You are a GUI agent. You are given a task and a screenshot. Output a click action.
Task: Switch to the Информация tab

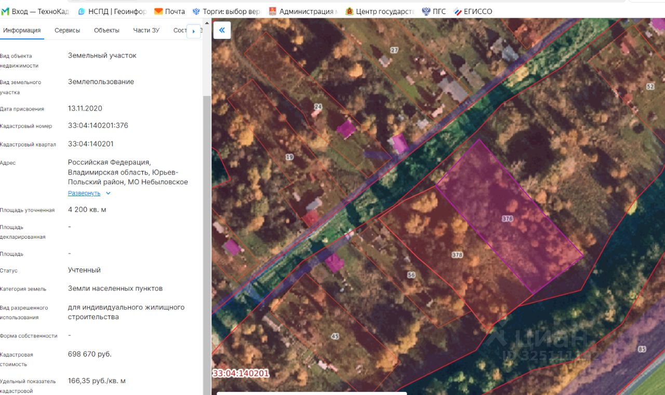[x=22, y=30]
